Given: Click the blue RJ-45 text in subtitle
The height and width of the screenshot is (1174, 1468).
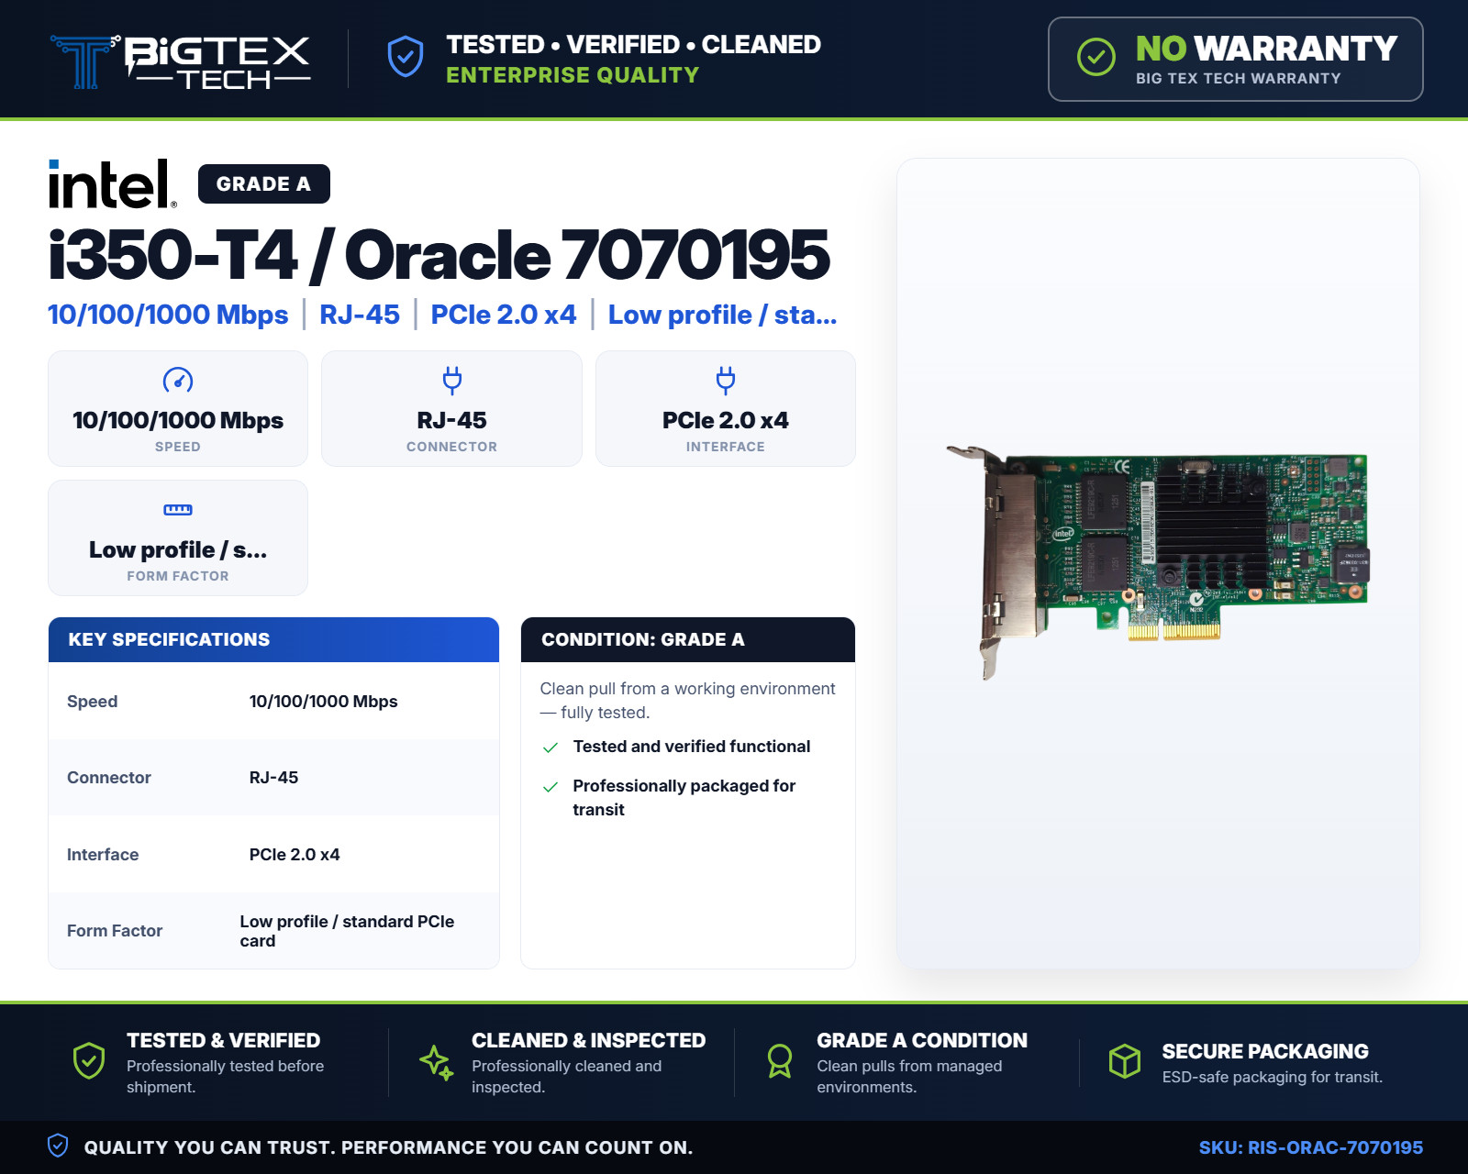Looking at the screenshot, I should pyautogui.click(x=360, y=315).
